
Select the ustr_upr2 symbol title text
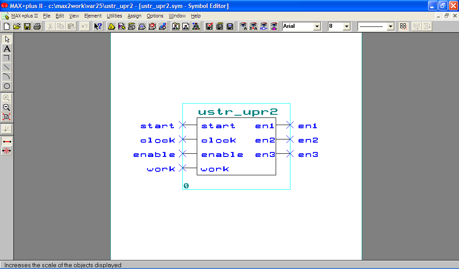coord(238,112)
